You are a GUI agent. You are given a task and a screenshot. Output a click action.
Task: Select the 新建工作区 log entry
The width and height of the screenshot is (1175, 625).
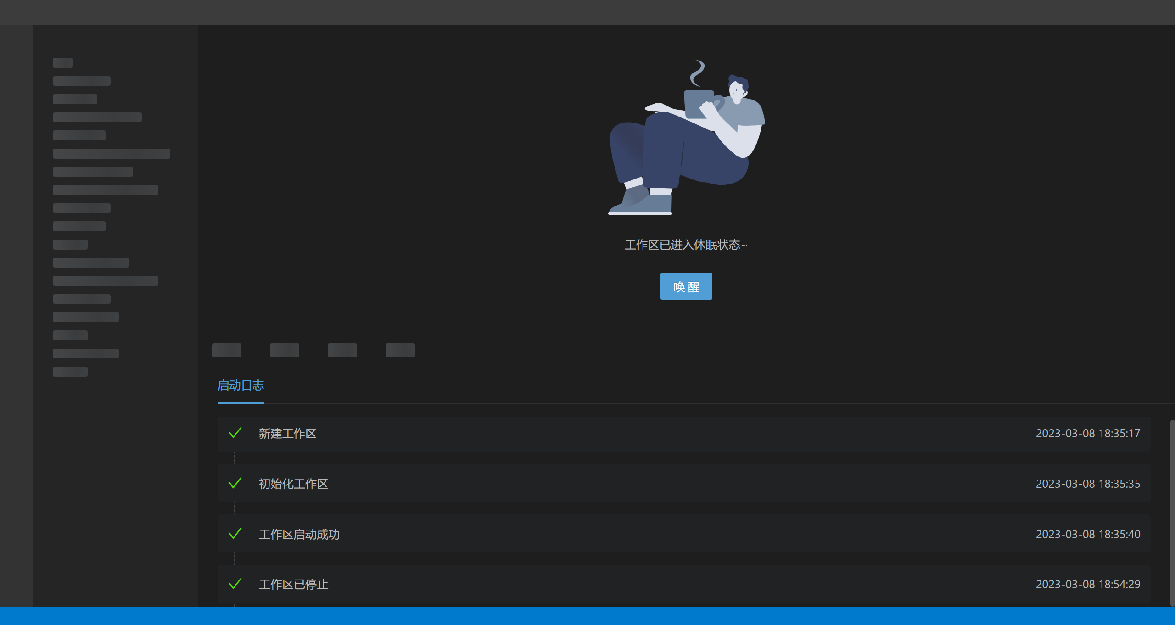(x=287, y=434)
